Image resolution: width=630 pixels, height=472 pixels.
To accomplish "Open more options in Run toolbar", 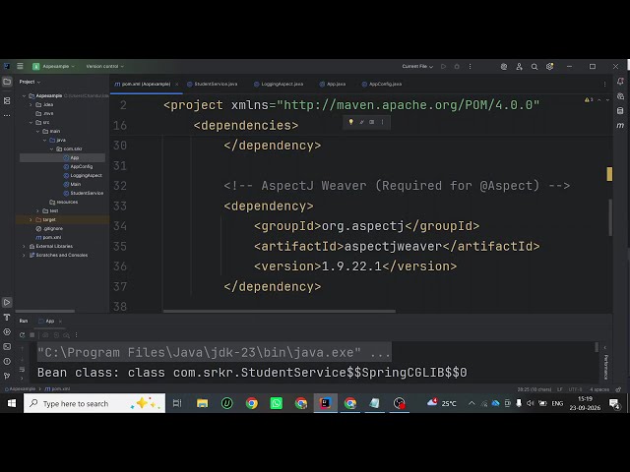I will pos(76,335).
